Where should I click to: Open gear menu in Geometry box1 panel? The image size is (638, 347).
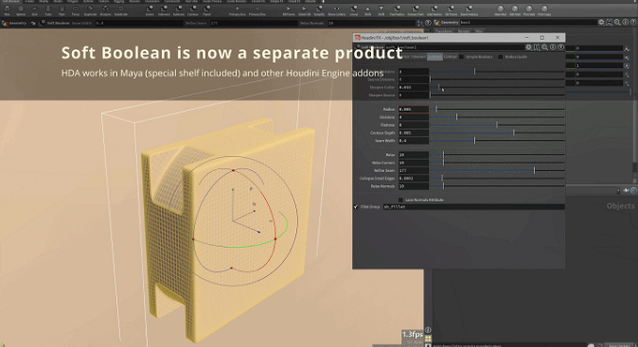click(601, 23)
